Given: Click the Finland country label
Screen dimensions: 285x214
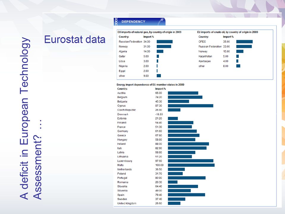Looking at the screenshot, I should (x=122, y=123).
